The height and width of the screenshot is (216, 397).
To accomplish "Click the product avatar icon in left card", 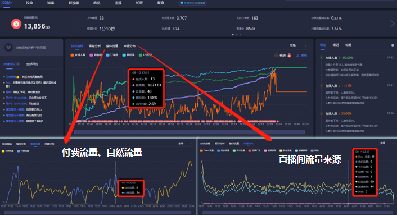I will (8, 48).
